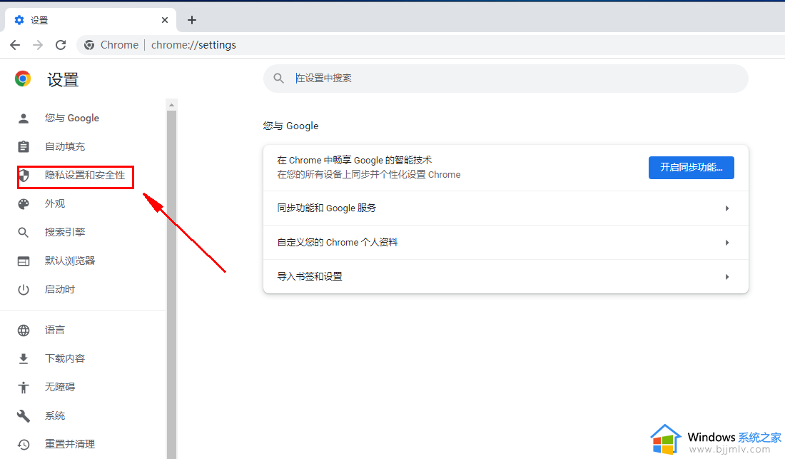Open 您与 Google in sidebar
The height and width of the screenshot is (459, 785).
point(72,118)
